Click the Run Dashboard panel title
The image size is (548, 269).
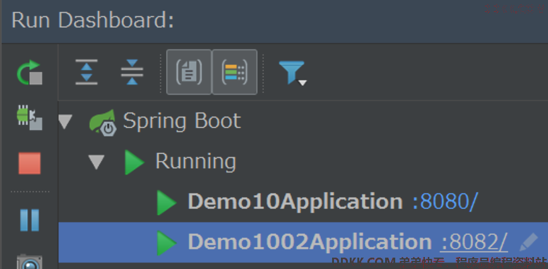pos(93,20)
